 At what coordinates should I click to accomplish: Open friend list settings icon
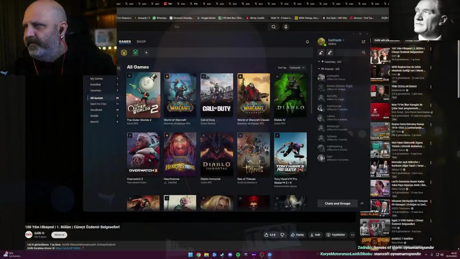330,53
